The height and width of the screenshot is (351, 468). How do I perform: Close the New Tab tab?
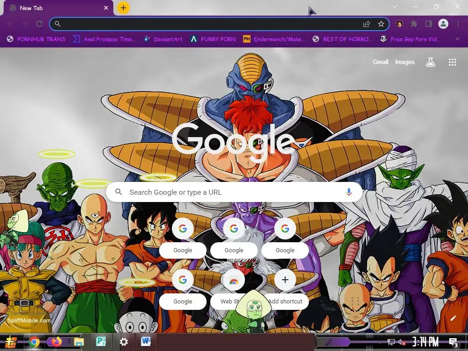(x=106, y=8)
